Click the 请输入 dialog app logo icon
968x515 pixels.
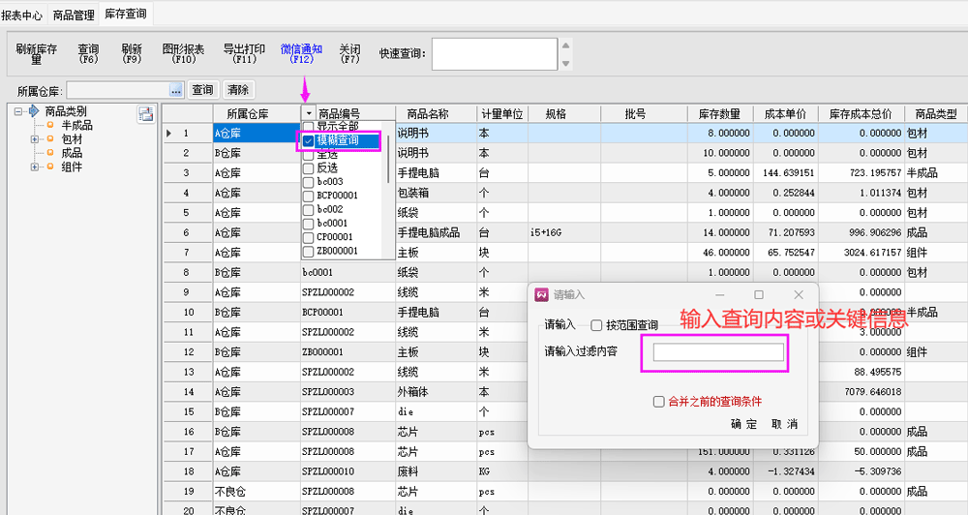click(542, 294)
